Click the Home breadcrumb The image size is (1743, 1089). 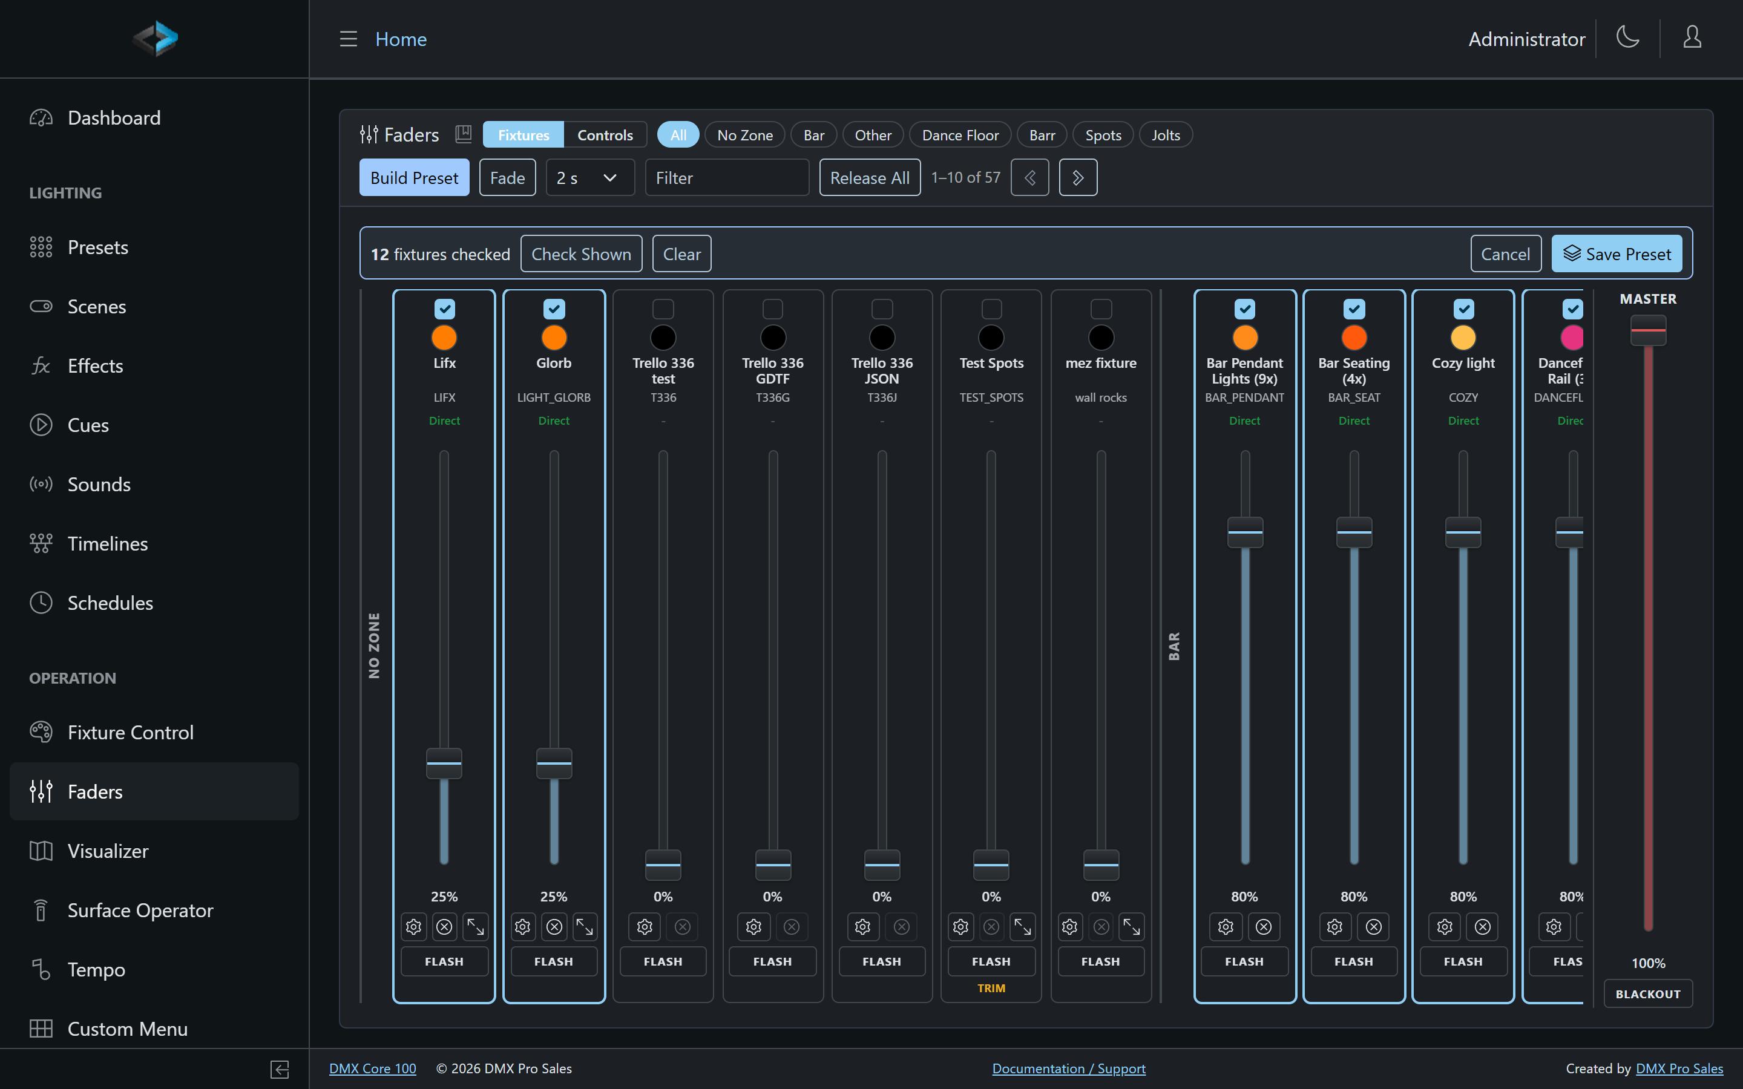[401, 39]
